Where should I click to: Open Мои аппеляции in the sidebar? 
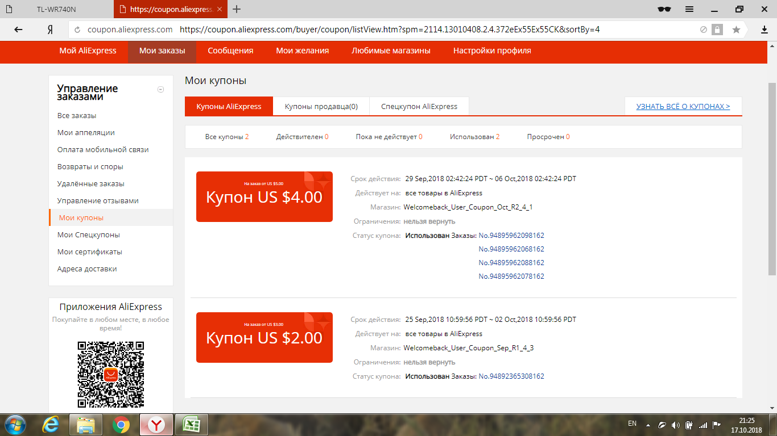pyautogui.click(x=86, y=133)
